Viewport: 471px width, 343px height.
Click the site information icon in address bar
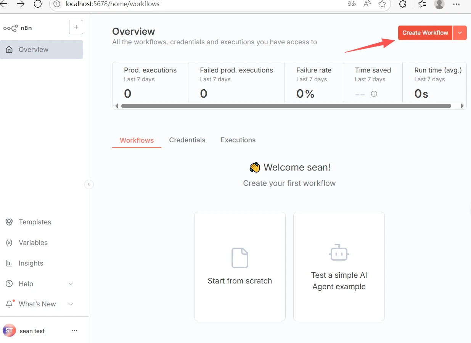tap(57, 4)
